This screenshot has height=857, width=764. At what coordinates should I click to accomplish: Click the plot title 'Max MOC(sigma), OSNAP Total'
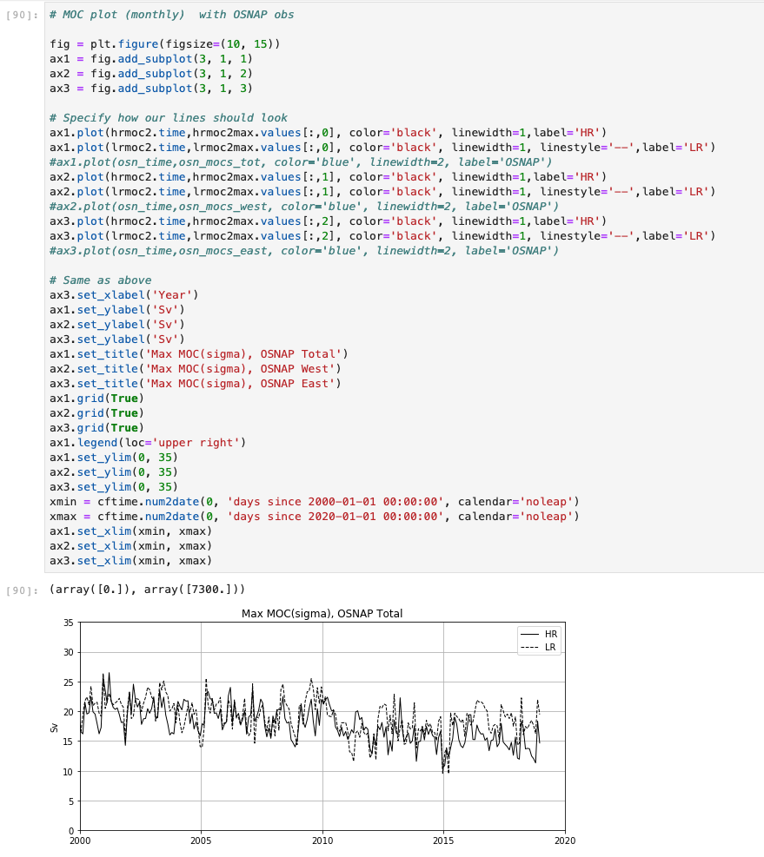click(322, 613)
